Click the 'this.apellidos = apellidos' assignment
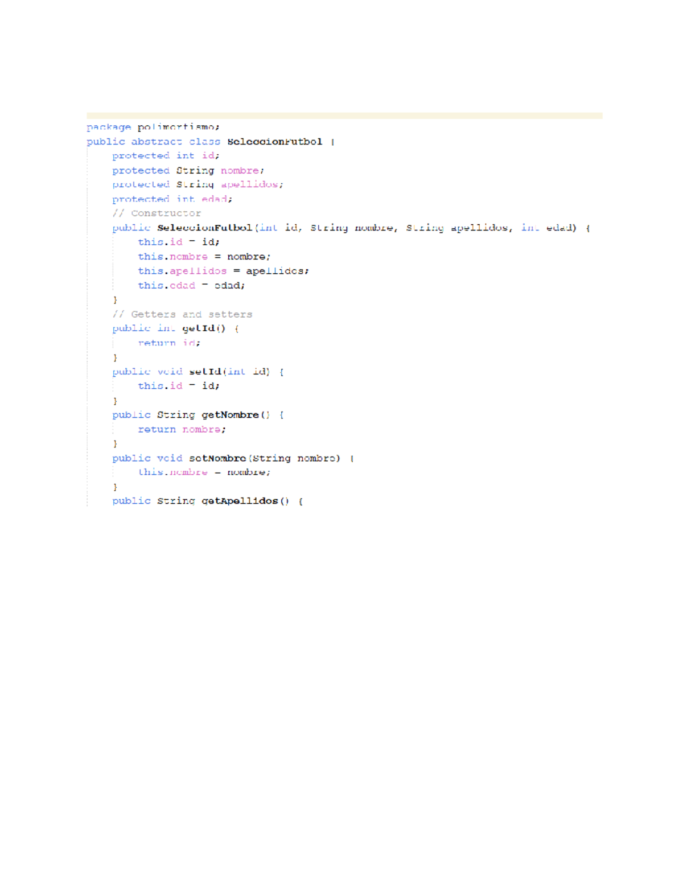Screen dimensions: 683x884 coord(223,271)
